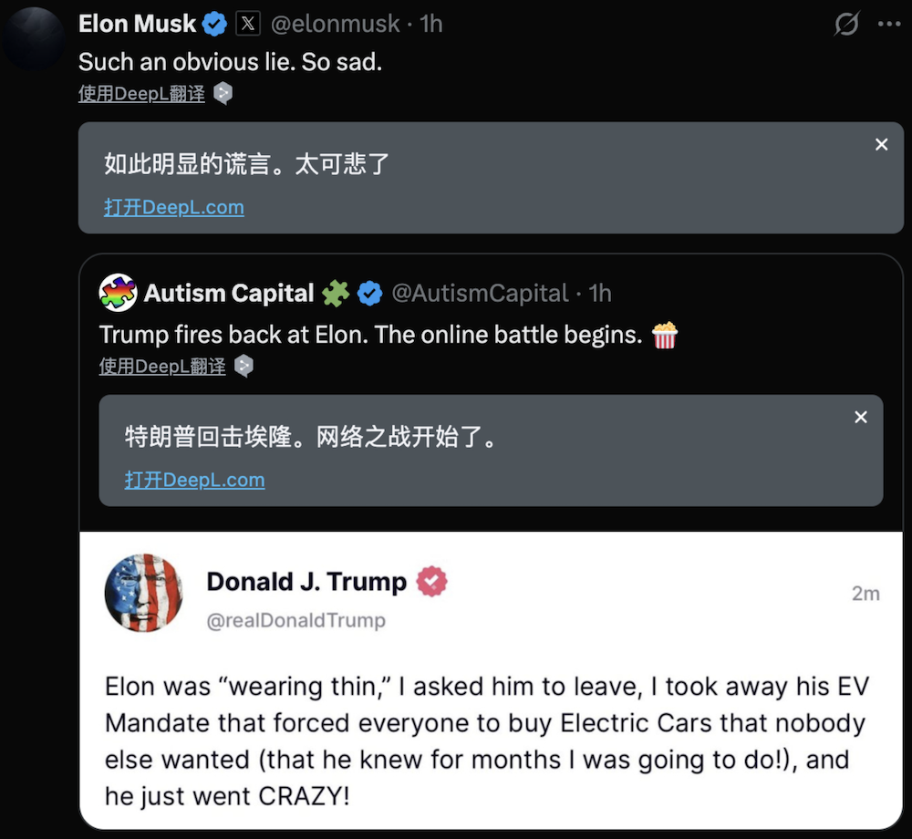
Task: Open 打开DeepL.com from Autism Capital's translation
Action: point(194,480)
